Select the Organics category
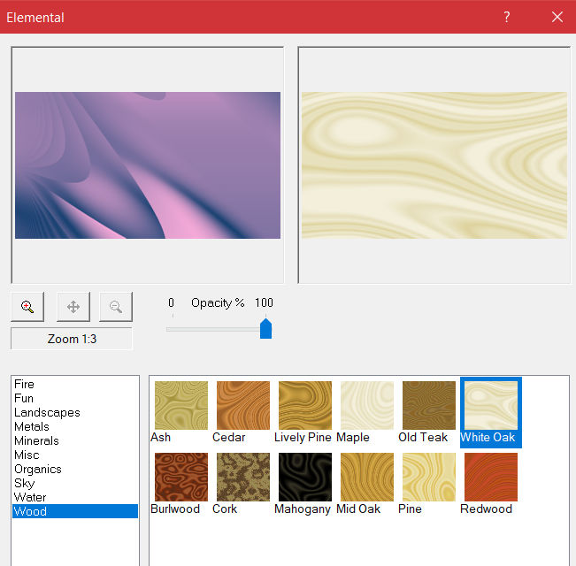Screen dimensions: 576x566 point(38,469)
